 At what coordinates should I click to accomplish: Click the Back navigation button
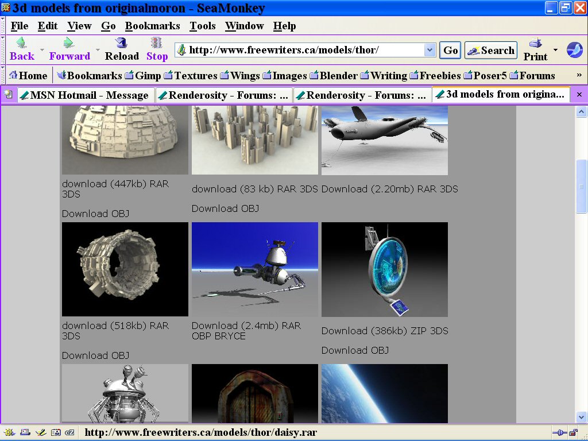click(x=22, y=49)
